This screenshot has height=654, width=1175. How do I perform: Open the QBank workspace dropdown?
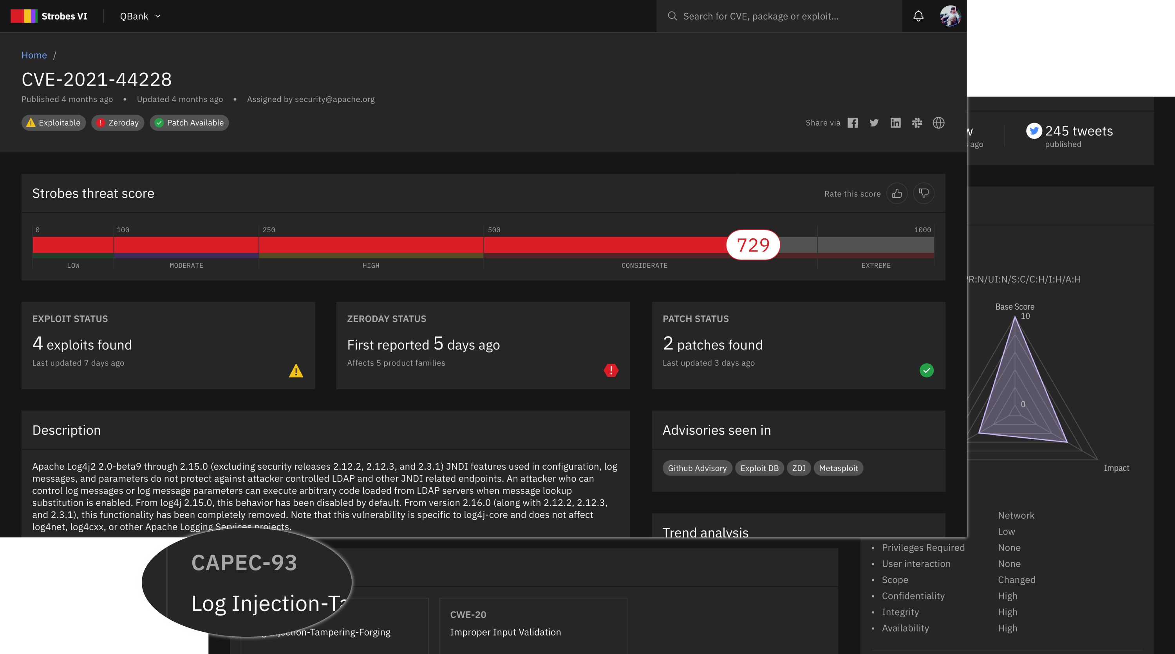click(140, 16)
